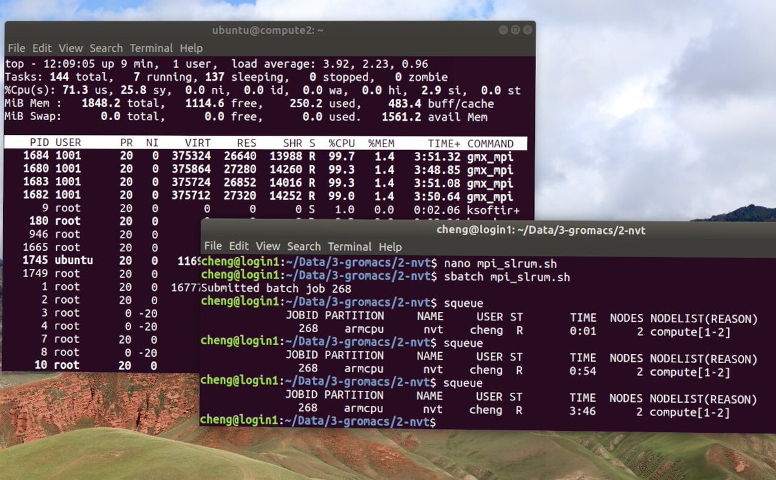Click the 'nano mpi_slrum.sh' command text
The image size is (776, 480).
pyautogui.click(x=501, y=264)
